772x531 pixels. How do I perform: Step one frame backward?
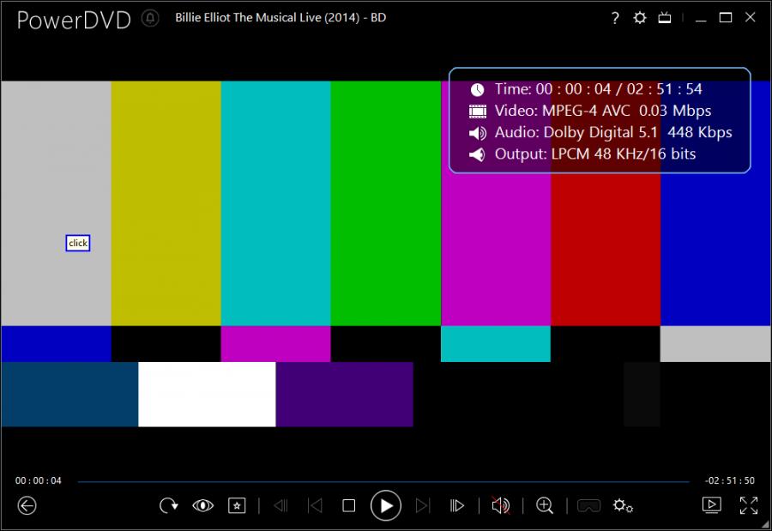click(x=280, y=505)
